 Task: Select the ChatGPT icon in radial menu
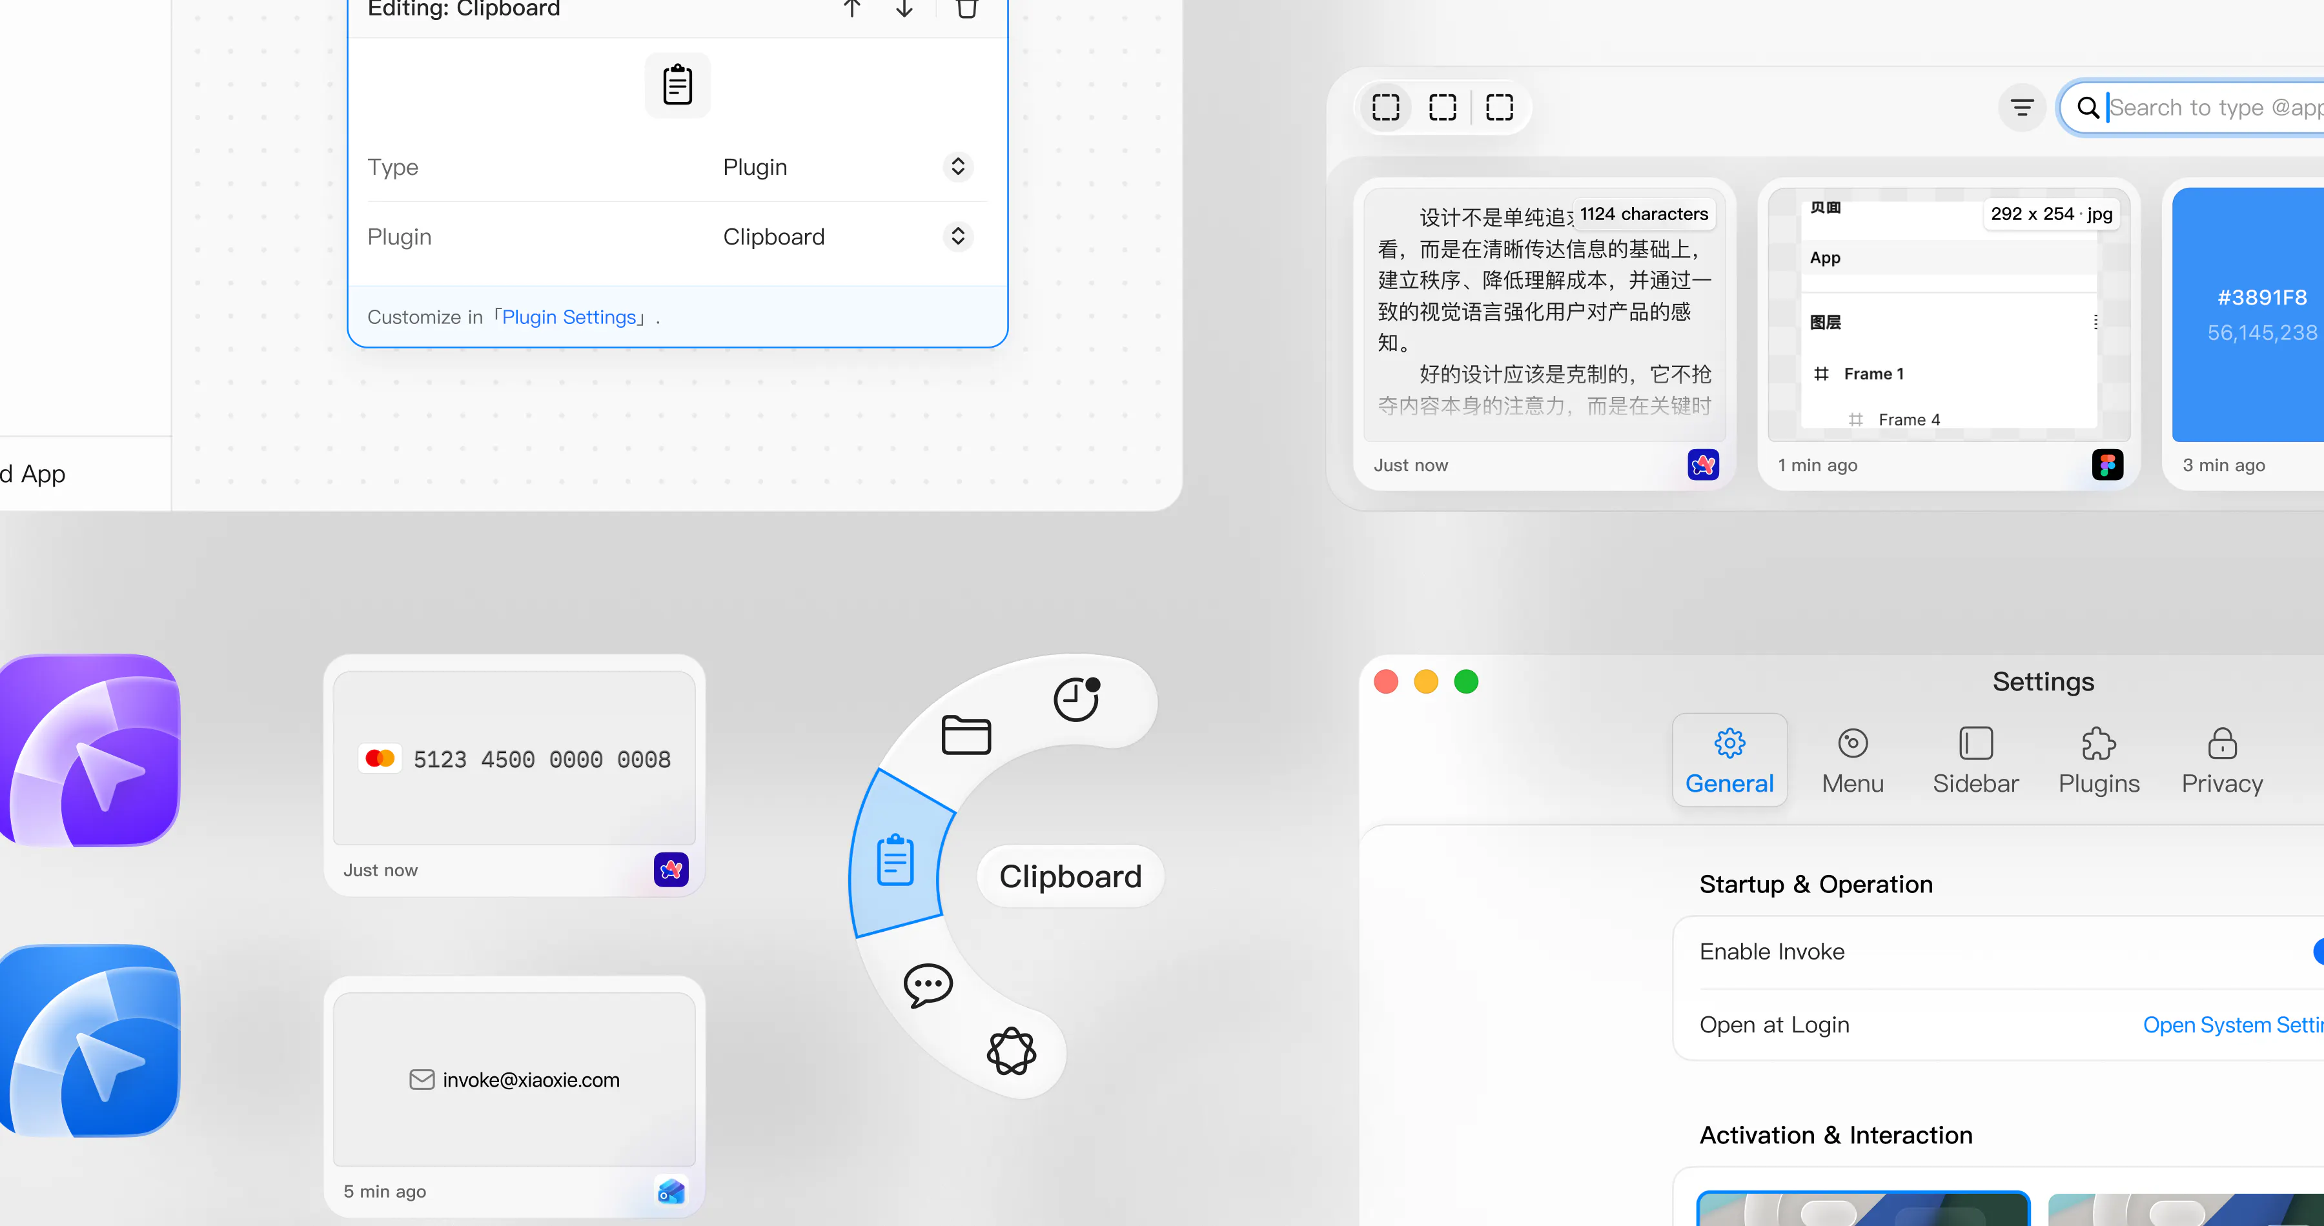pos(1012,1050)
